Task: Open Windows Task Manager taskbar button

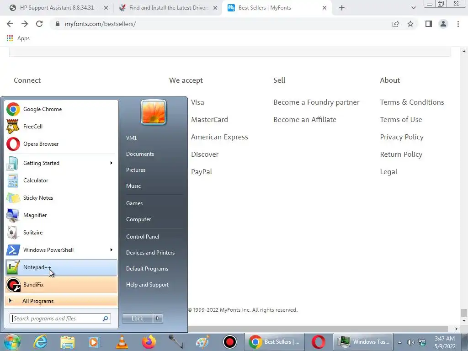Action: pos(363,342)
